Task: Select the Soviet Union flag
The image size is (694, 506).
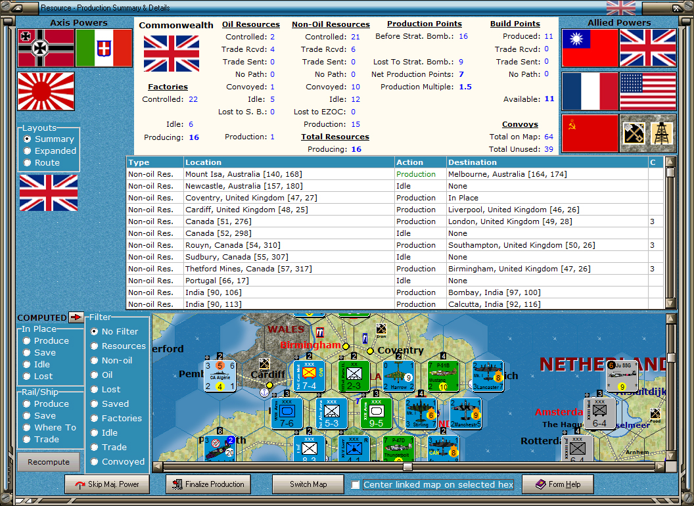Action: [x=590, y=133]
